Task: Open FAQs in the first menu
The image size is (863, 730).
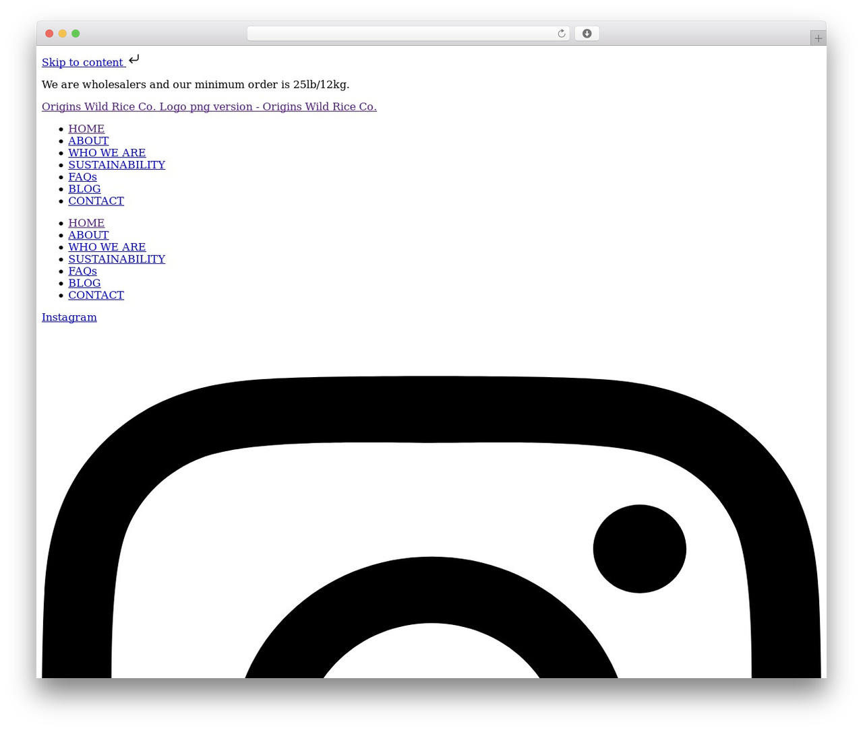Action: [82, 177]
